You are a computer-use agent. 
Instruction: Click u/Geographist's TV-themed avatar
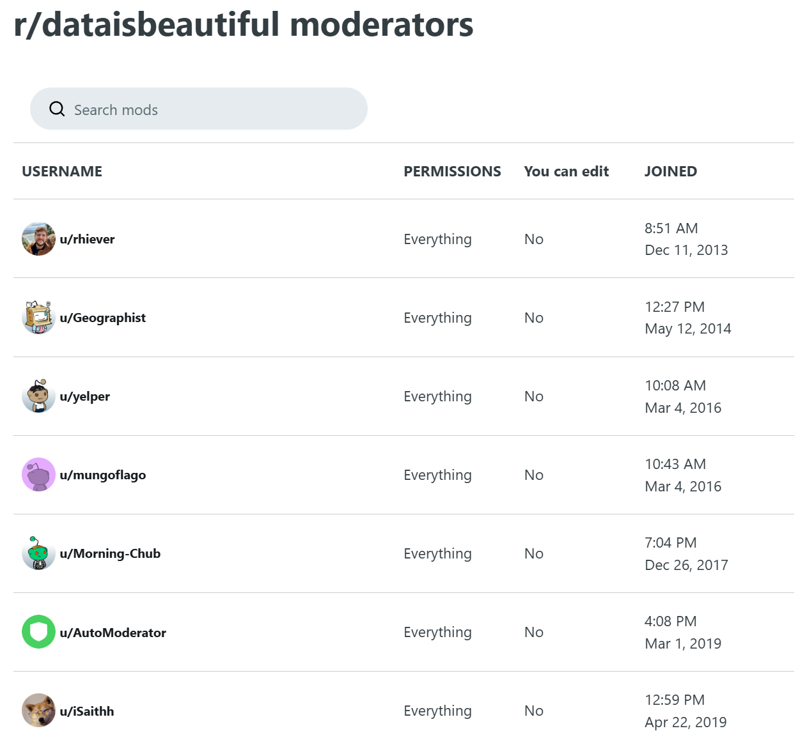tap(38, 318)
